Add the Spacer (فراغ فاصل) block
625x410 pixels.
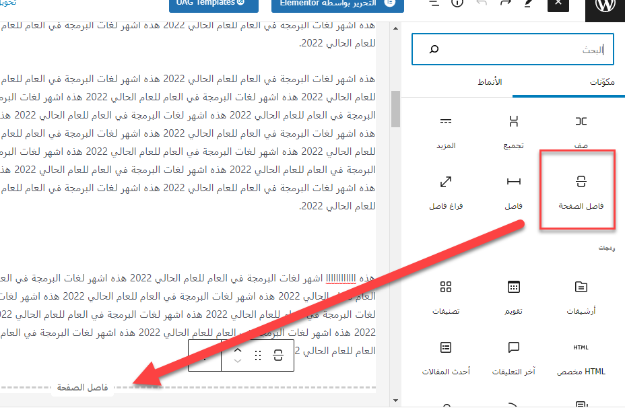coord(446,190)
